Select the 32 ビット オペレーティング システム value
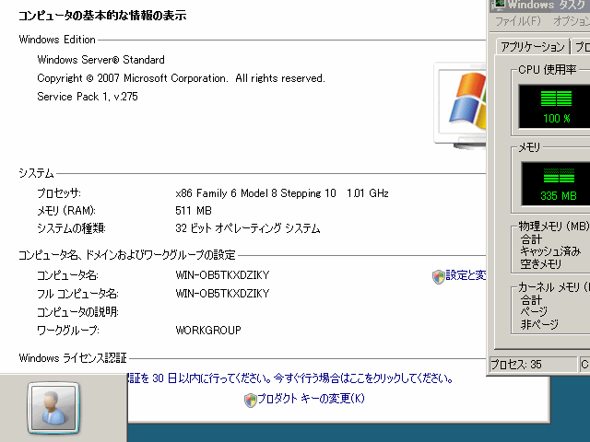Screen dimensions: 590x442 [248, 228]
